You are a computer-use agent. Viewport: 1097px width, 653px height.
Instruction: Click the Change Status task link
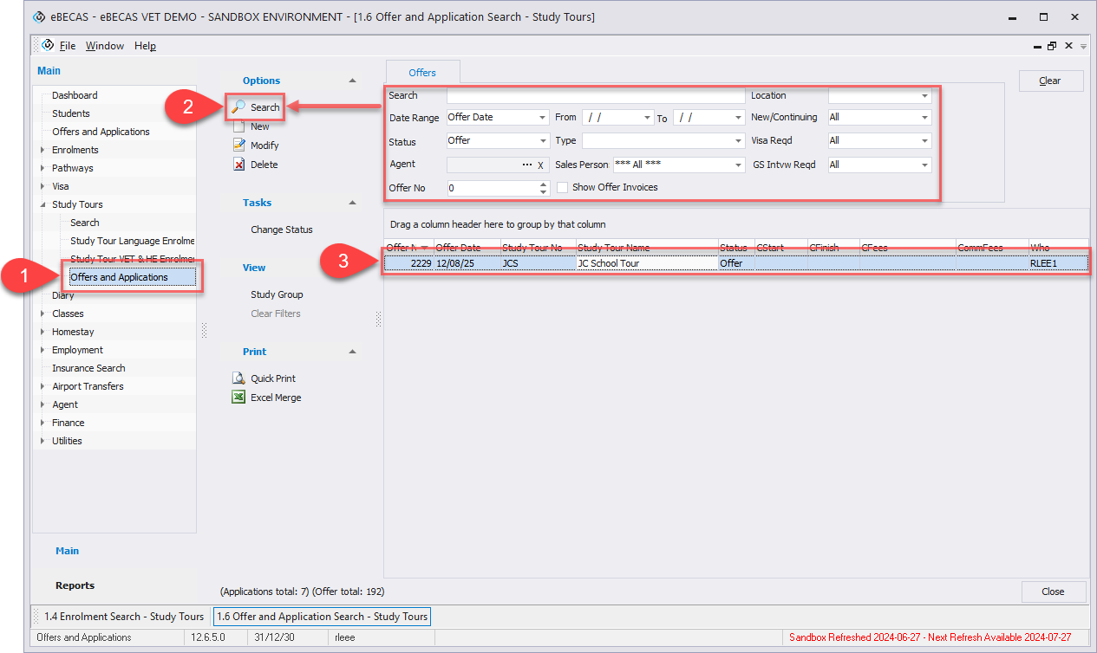click(281, 230)
